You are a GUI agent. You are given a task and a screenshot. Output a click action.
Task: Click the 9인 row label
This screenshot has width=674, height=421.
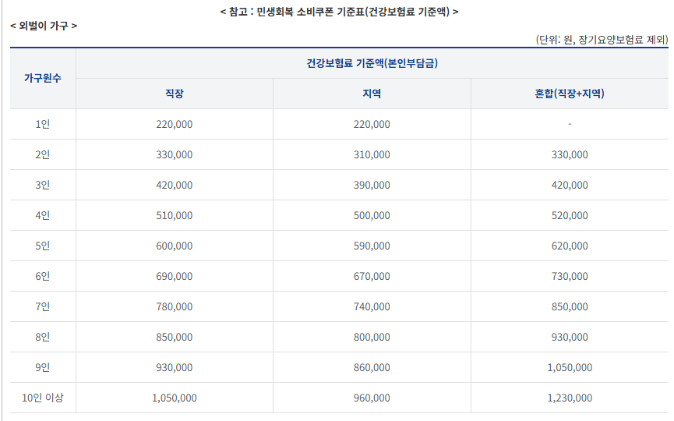(x=43, y=368)
